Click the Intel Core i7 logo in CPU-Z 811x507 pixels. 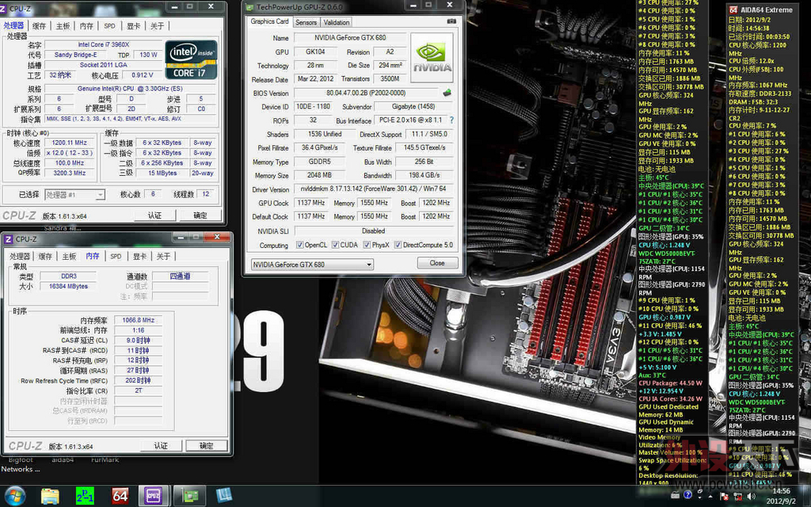click(192, 59)
